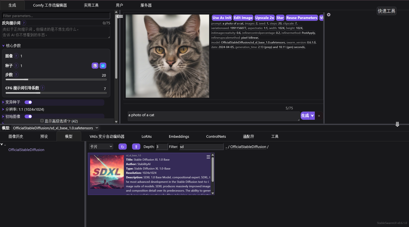Select OfficialStableDiffusion folder in the tree
Viewport: 409px width, 227px height.
[26, 150]
